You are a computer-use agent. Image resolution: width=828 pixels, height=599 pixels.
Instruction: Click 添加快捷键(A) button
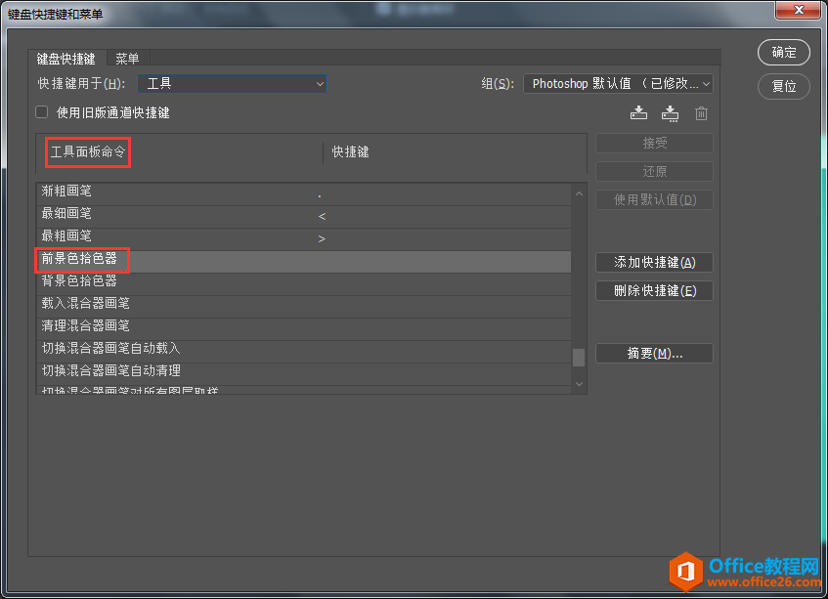pyautogui.click(x=654, y=262)
